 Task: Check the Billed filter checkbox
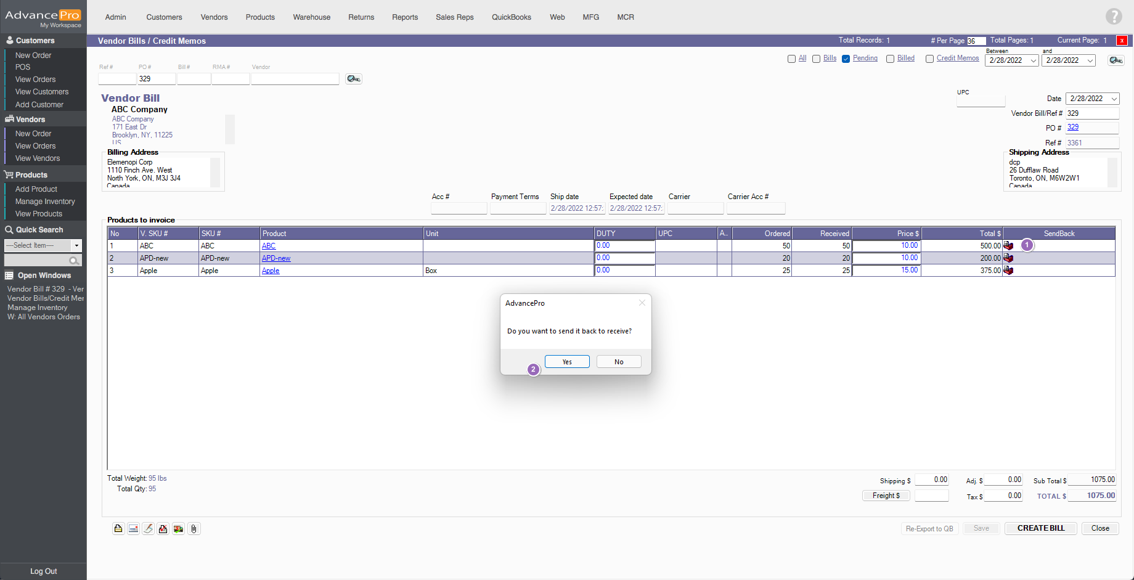890,59
